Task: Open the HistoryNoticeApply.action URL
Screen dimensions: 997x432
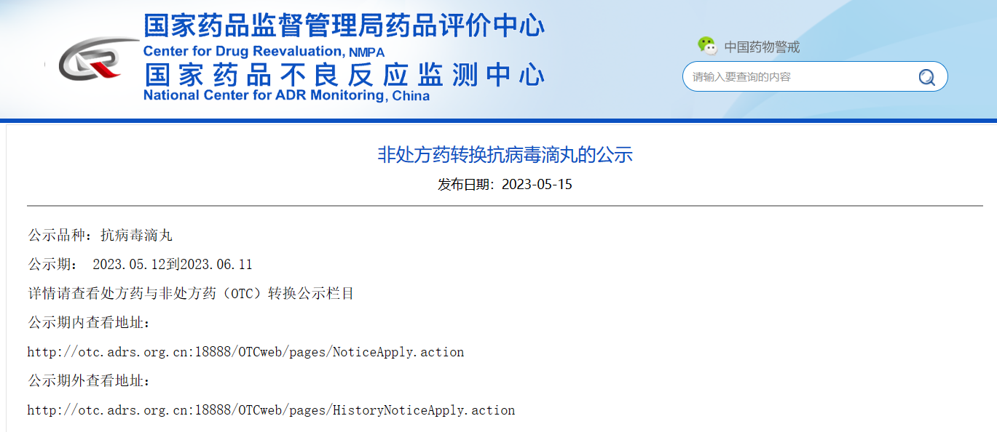Action: pos(271,410)
